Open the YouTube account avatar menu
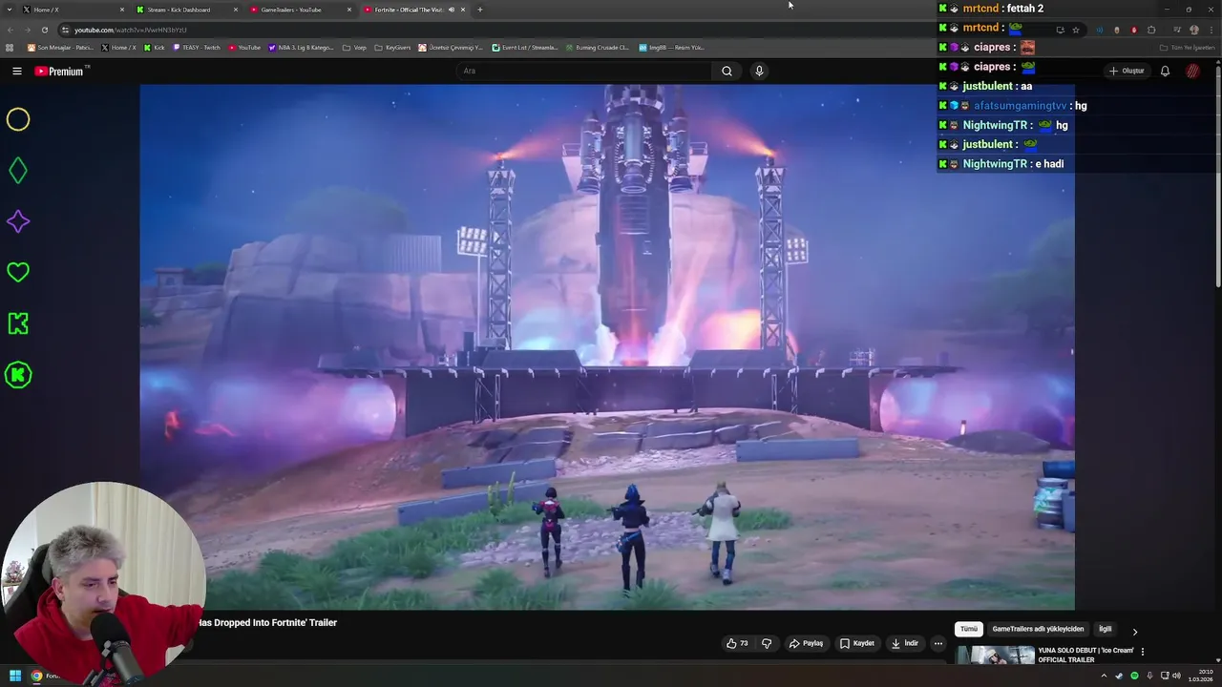The image size is (1222, 687). (1192, 71)
